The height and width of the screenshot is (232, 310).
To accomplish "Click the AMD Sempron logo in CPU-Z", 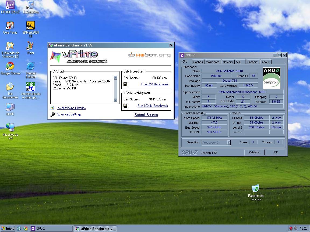I will click(x=272, y=78).
